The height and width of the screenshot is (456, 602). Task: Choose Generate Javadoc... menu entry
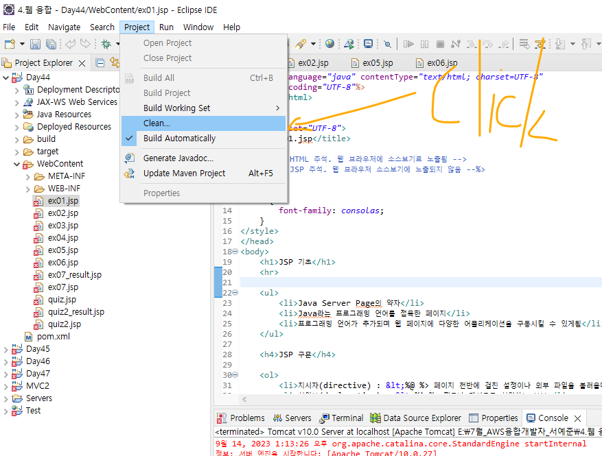pos(204,158)
